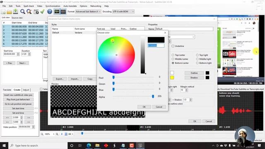This screenshot has height=149, width=265.
Task: Click the Windows Start button
Action: point(4,145)
